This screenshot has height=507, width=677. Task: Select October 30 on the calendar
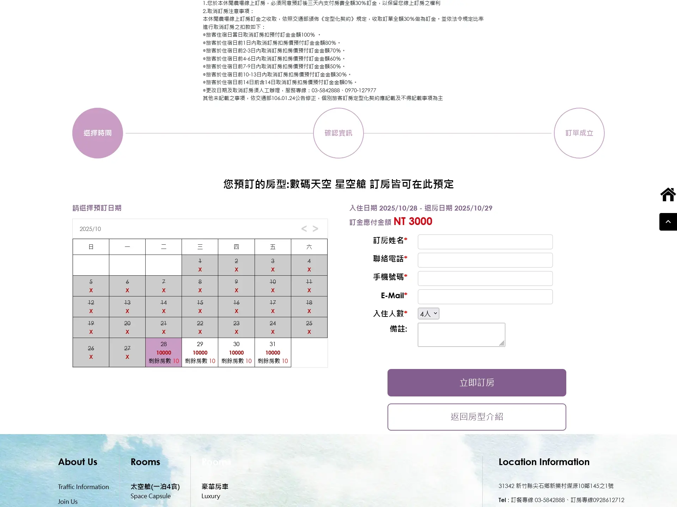pyautogui.click(x=236, y=352)
